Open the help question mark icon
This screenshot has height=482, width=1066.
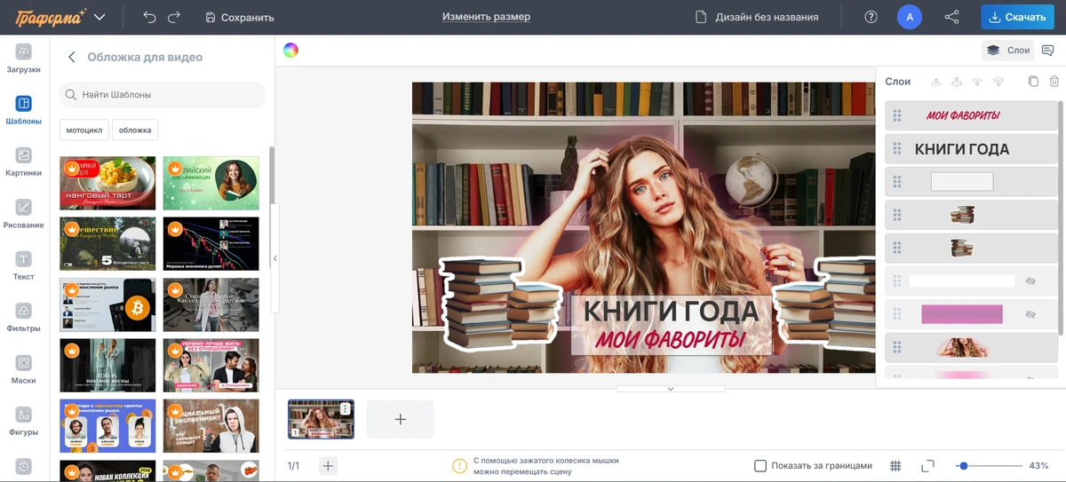871,17
